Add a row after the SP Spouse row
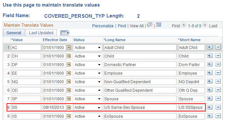 click(210, 99)
